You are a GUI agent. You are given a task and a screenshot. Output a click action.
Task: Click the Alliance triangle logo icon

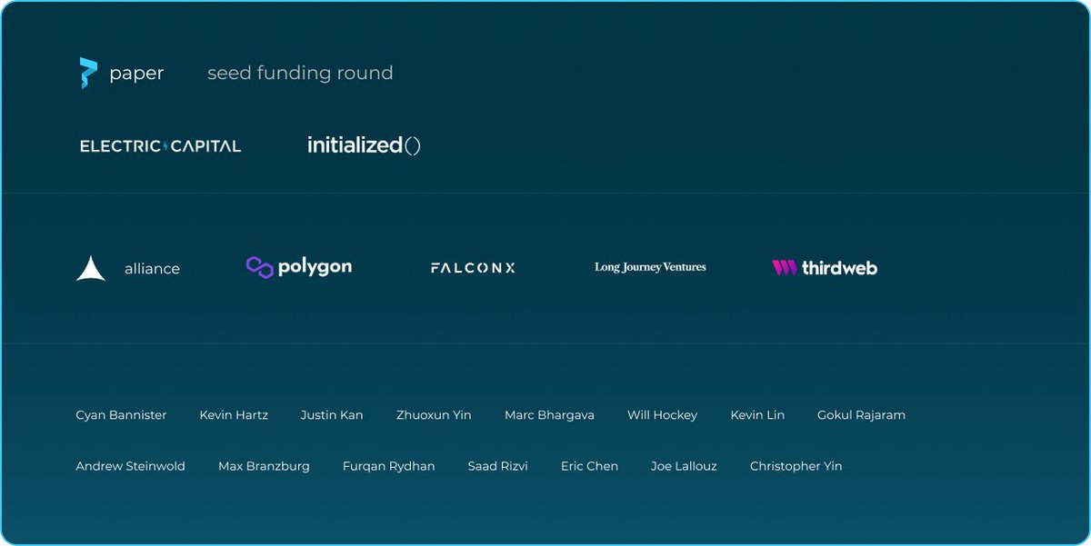pyautogui.click(x=91, y=268)
